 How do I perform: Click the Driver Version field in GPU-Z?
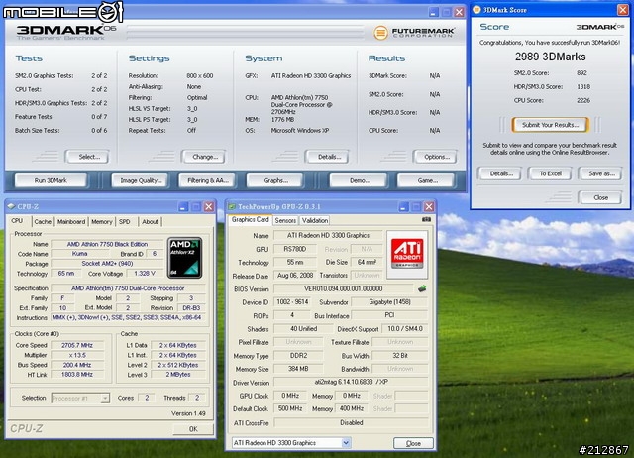click(x=351, y=382)
